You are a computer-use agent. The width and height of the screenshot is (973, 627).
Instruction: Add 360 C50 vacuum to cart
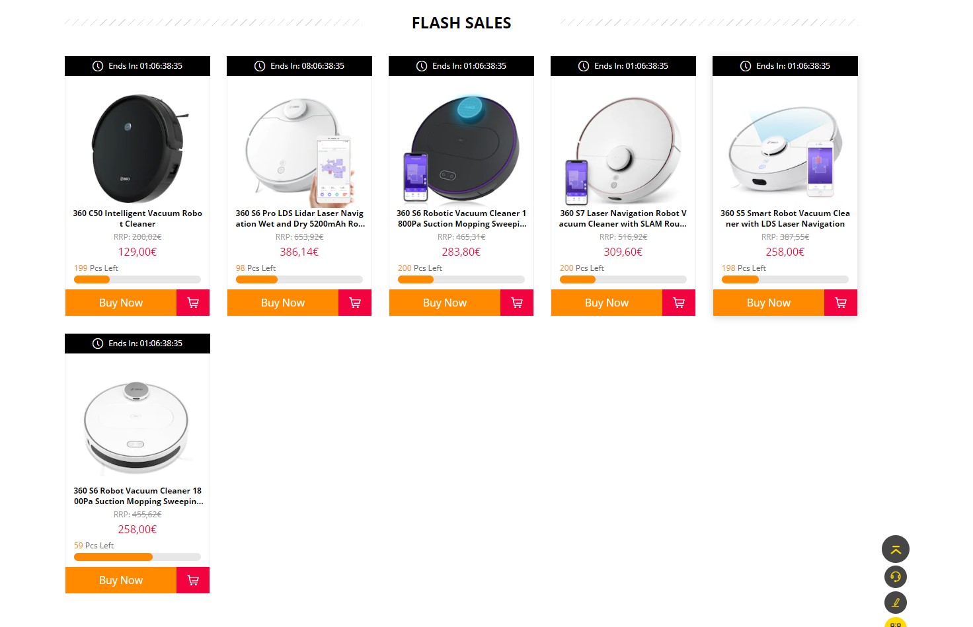(x=193, y=303)
